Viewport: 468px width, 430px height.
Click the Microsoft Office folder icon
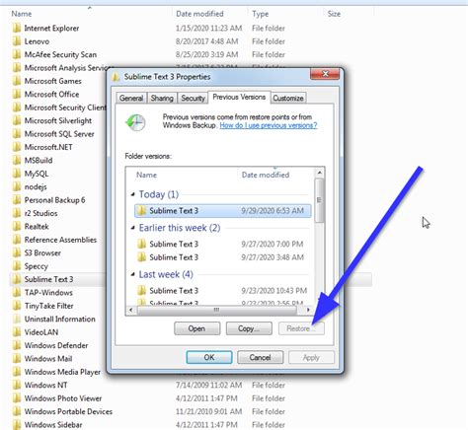point(17,94)
